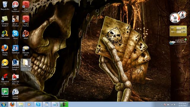The height and width of the screenshot is (107, 190).
Task: Open Skype from the taskbar
Action: (x=38, y=104)
